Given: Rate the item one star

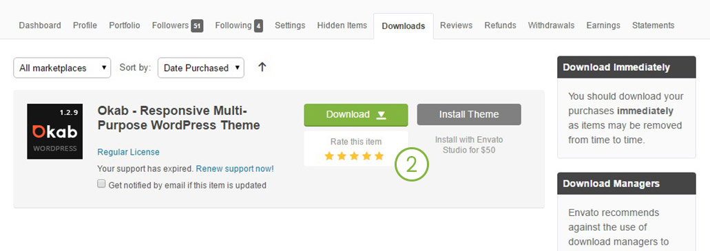Looking at the screenshot, I should point(329,157).
